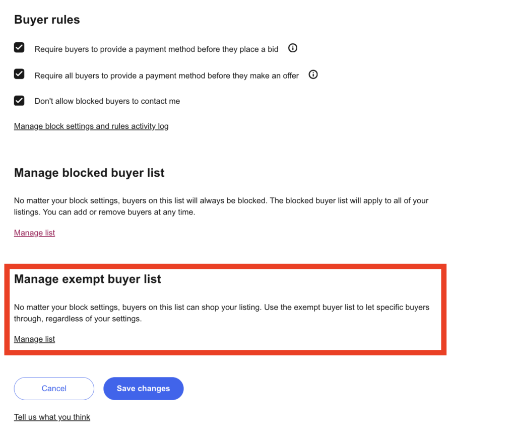Select the Manage blocked buyer list heading
Viewport: 516px width, 443px height.
coord(89,173)
